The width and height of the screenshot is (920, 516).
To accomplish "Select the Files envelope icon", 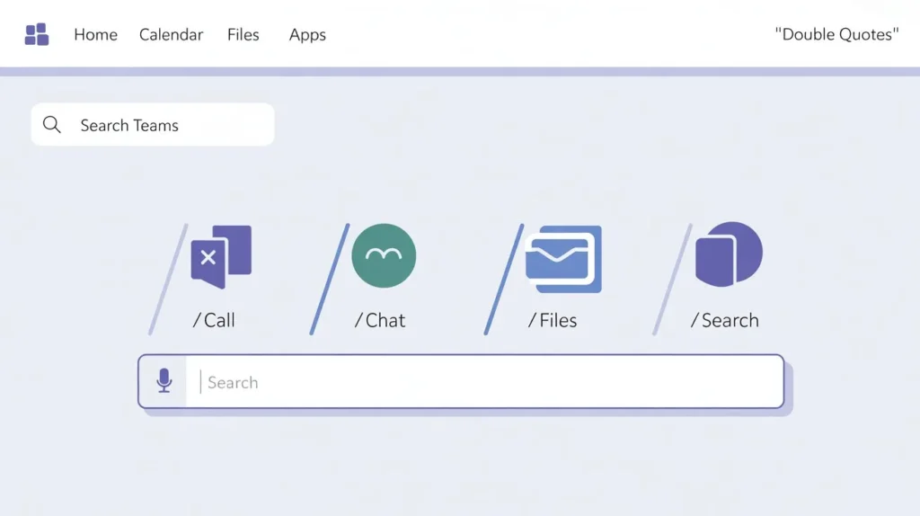I will pyautogui.click(x=563, y=259).
